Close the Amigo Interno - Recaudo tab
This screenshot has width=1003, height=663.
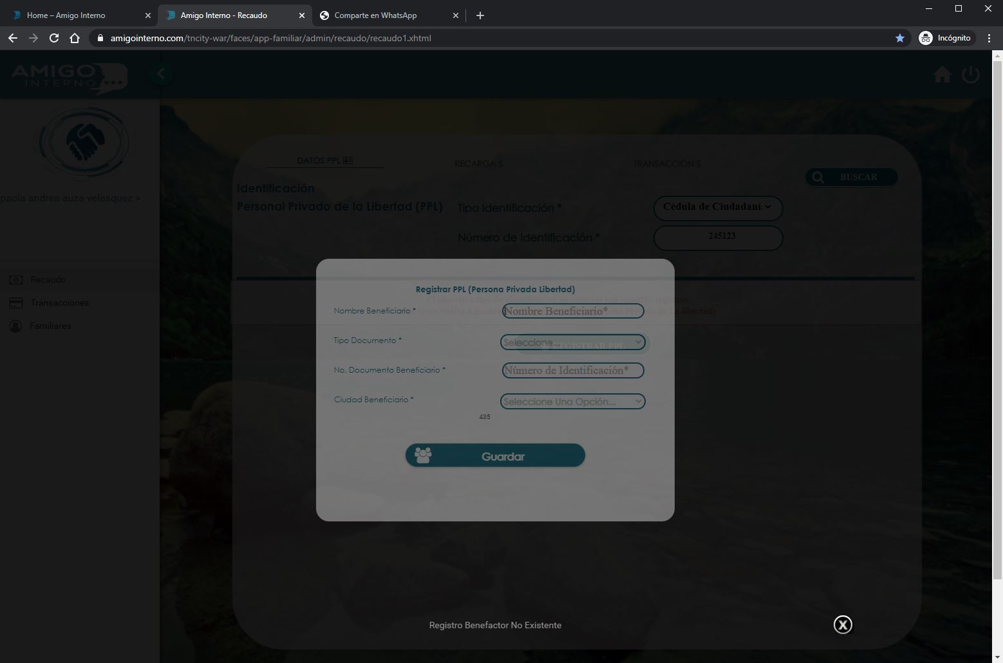tap(301, 15)
